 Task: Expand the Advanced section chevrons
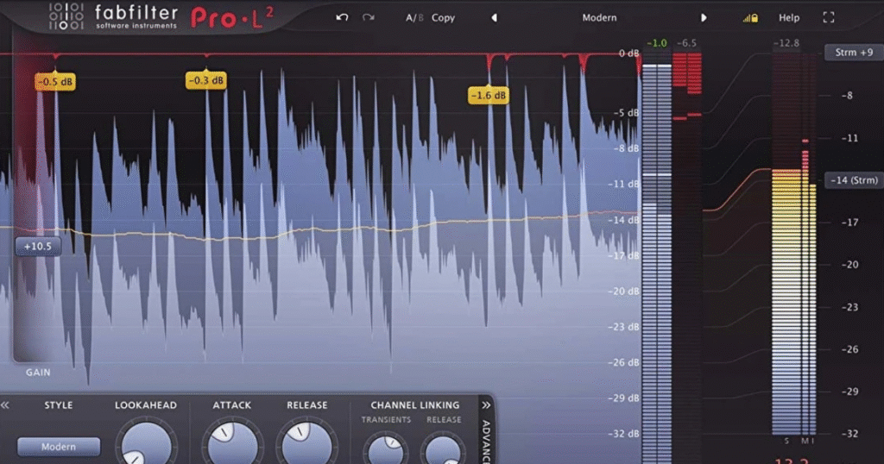[486, 404]
